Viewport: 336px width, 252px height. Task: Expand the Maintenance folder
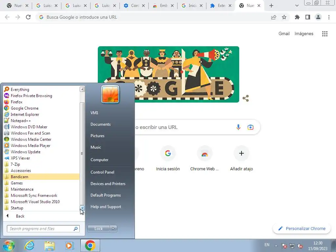click(x=41, y=189)
